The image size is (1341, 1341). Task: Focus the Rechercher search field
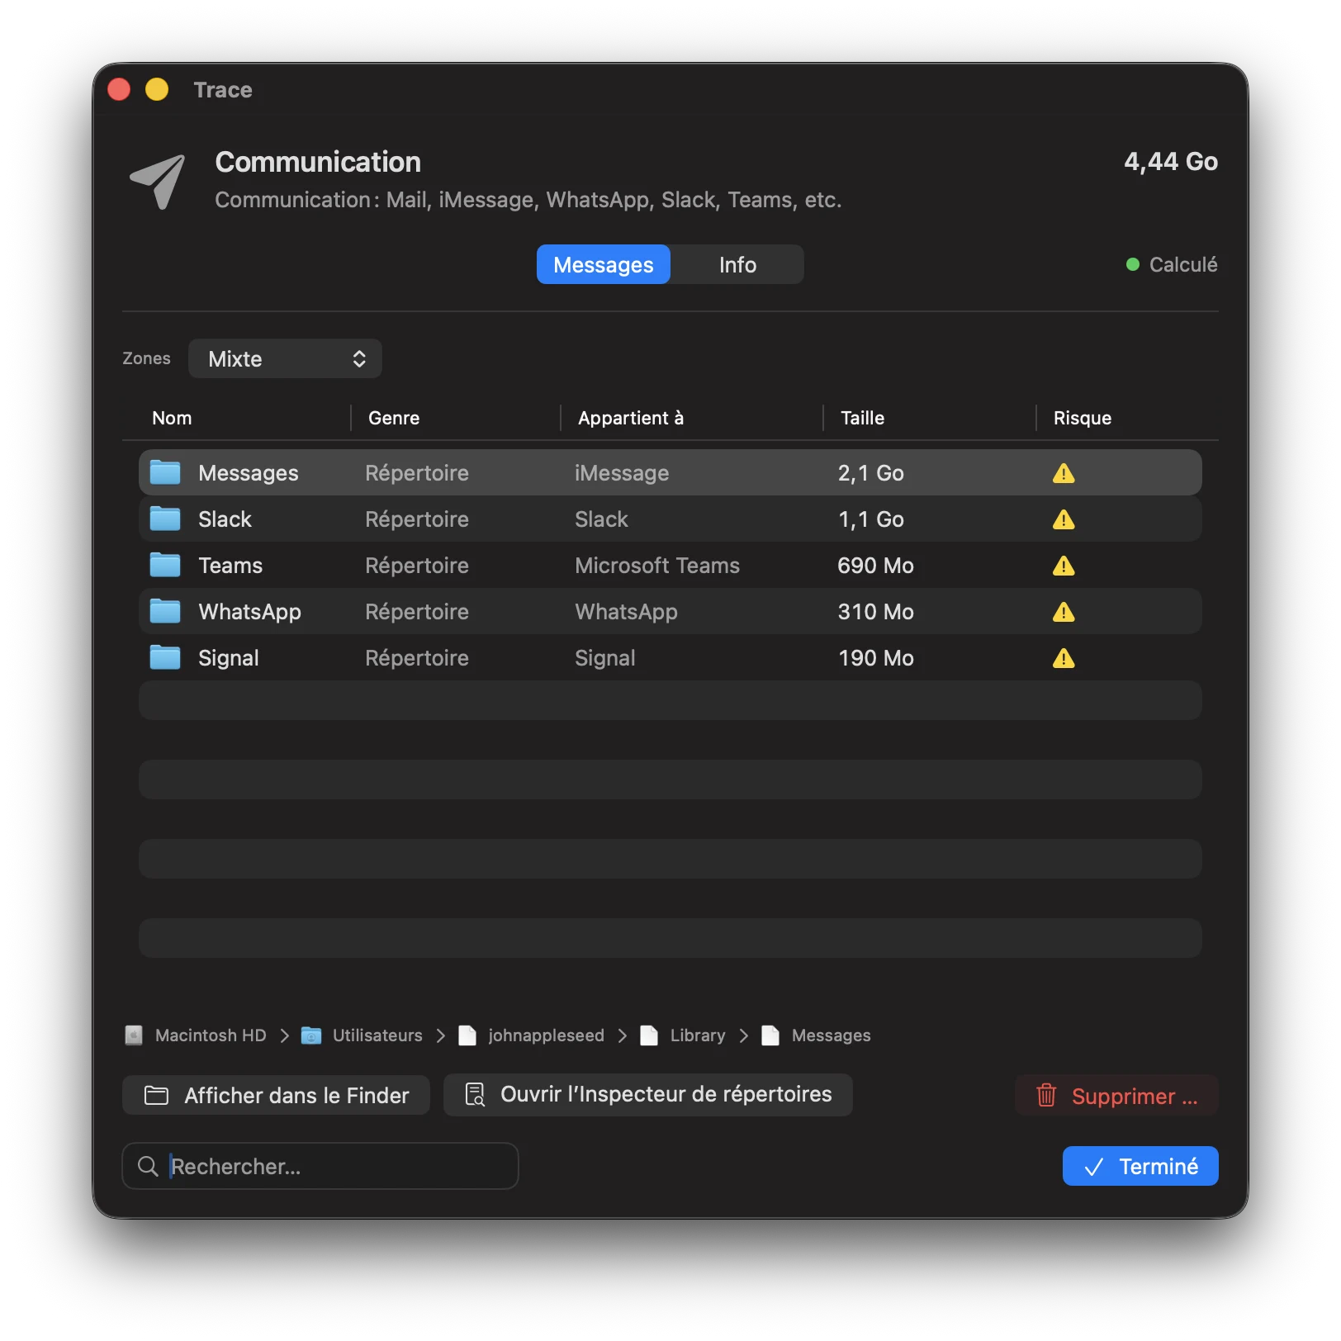click(320, 1166)
